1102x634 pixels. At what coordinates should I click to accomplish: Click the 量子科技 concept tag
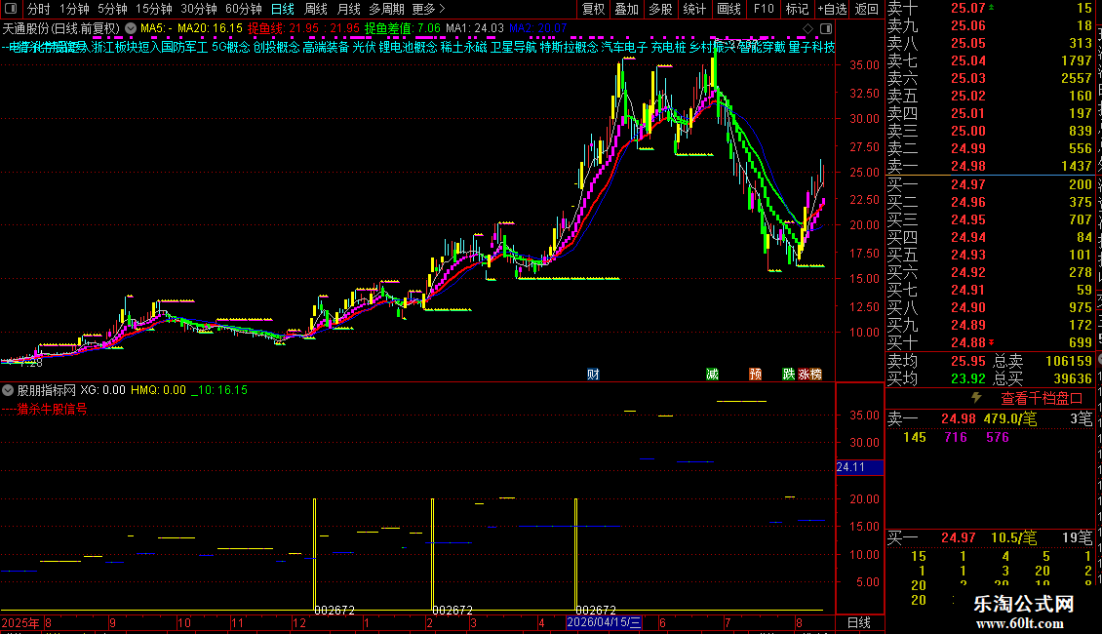[811, 47]
